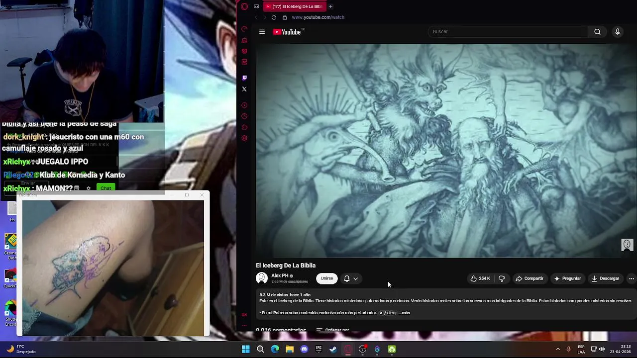This screenshot has height=358, width=637.
Task: Expand description with ...más
Action: coord(404,313)
